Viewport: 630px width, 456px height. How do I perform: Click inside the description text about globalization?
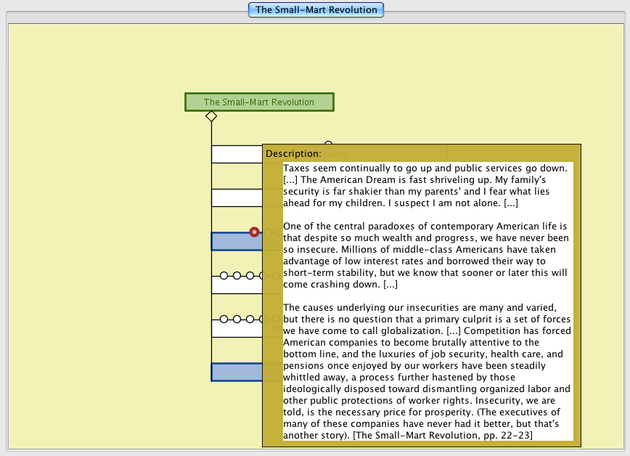click(x=427, y=319)
